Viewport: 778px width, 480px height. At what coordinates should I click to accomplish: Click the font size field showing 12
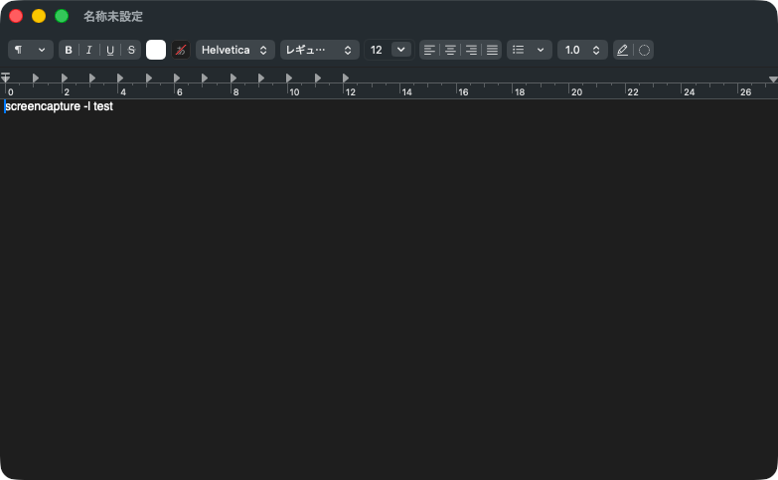pyautogui.click(x=378, y=50)
